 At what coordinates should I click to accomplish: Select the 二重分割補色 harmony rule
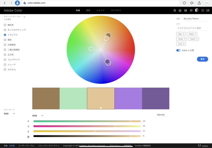click(x=12, y=50)
